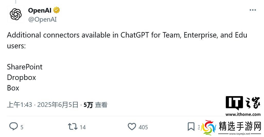264x137 pixels.
Task: Click the @OpenAI handle
Action: tap(42, 20)
